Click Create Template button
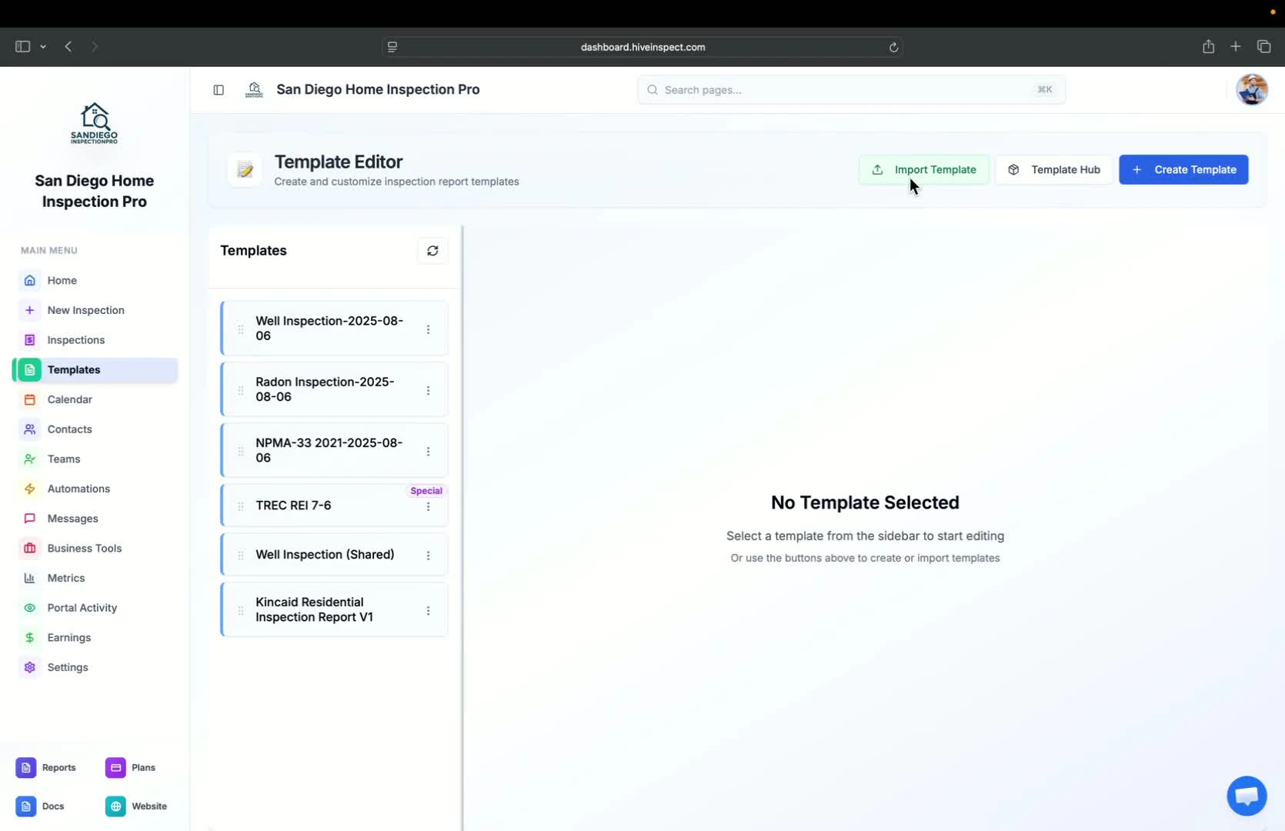This screenshot has width=1285, height=831. point(1183,169)
